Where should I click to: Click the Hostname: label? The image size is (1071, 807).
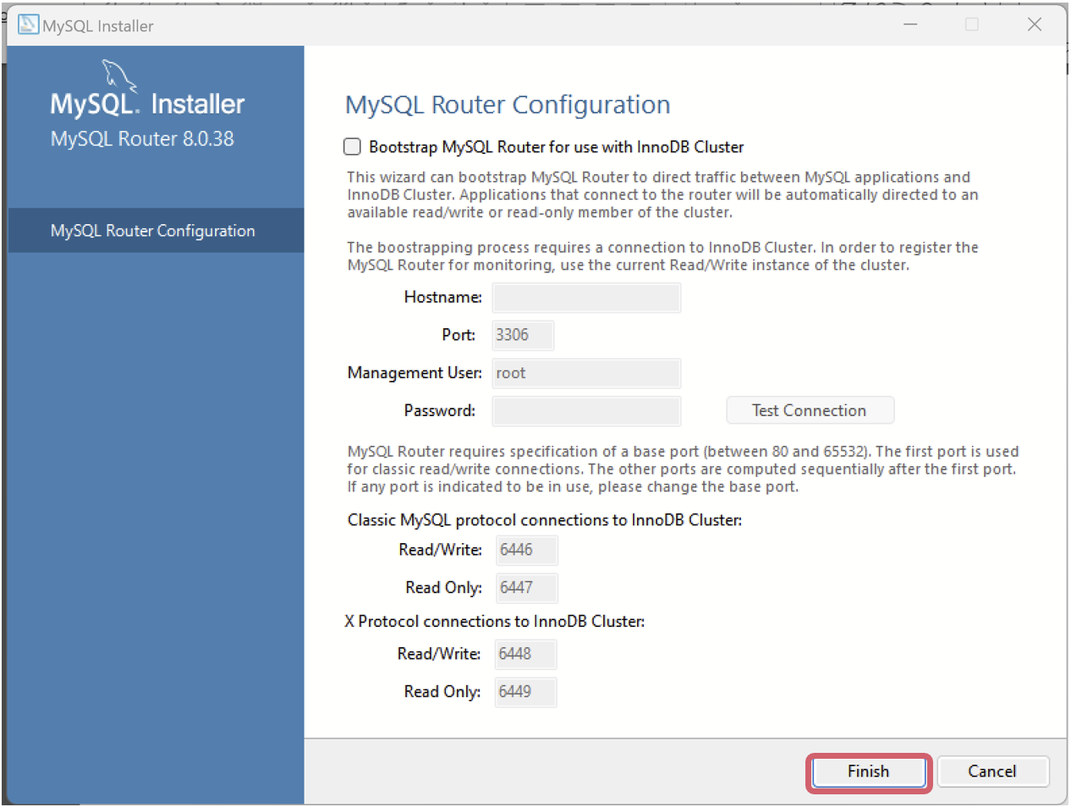coord(442,297)
